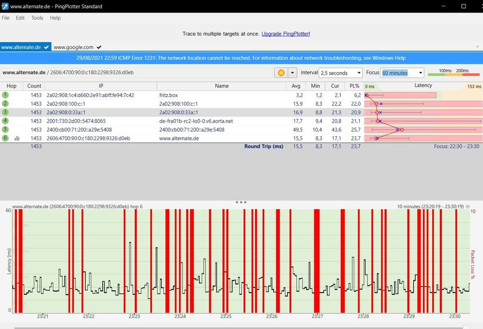Open the File menu
The image size is (483, 329).
click(5, 18)
